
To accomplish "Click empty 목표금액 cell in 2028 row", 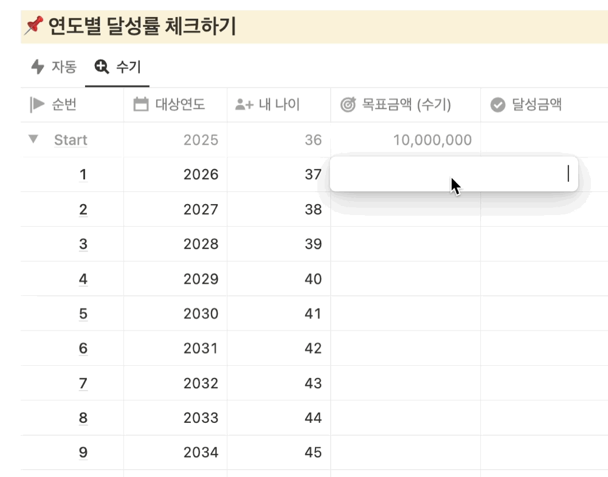I will click(x=406, y=244).
